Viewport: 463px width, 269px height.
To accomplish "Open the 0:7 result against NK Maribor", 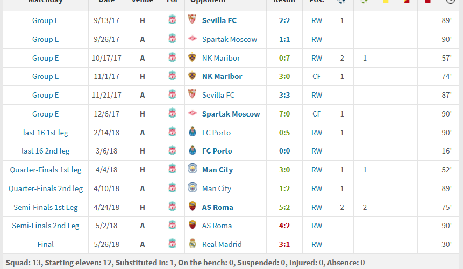I will tap(284, 58).
